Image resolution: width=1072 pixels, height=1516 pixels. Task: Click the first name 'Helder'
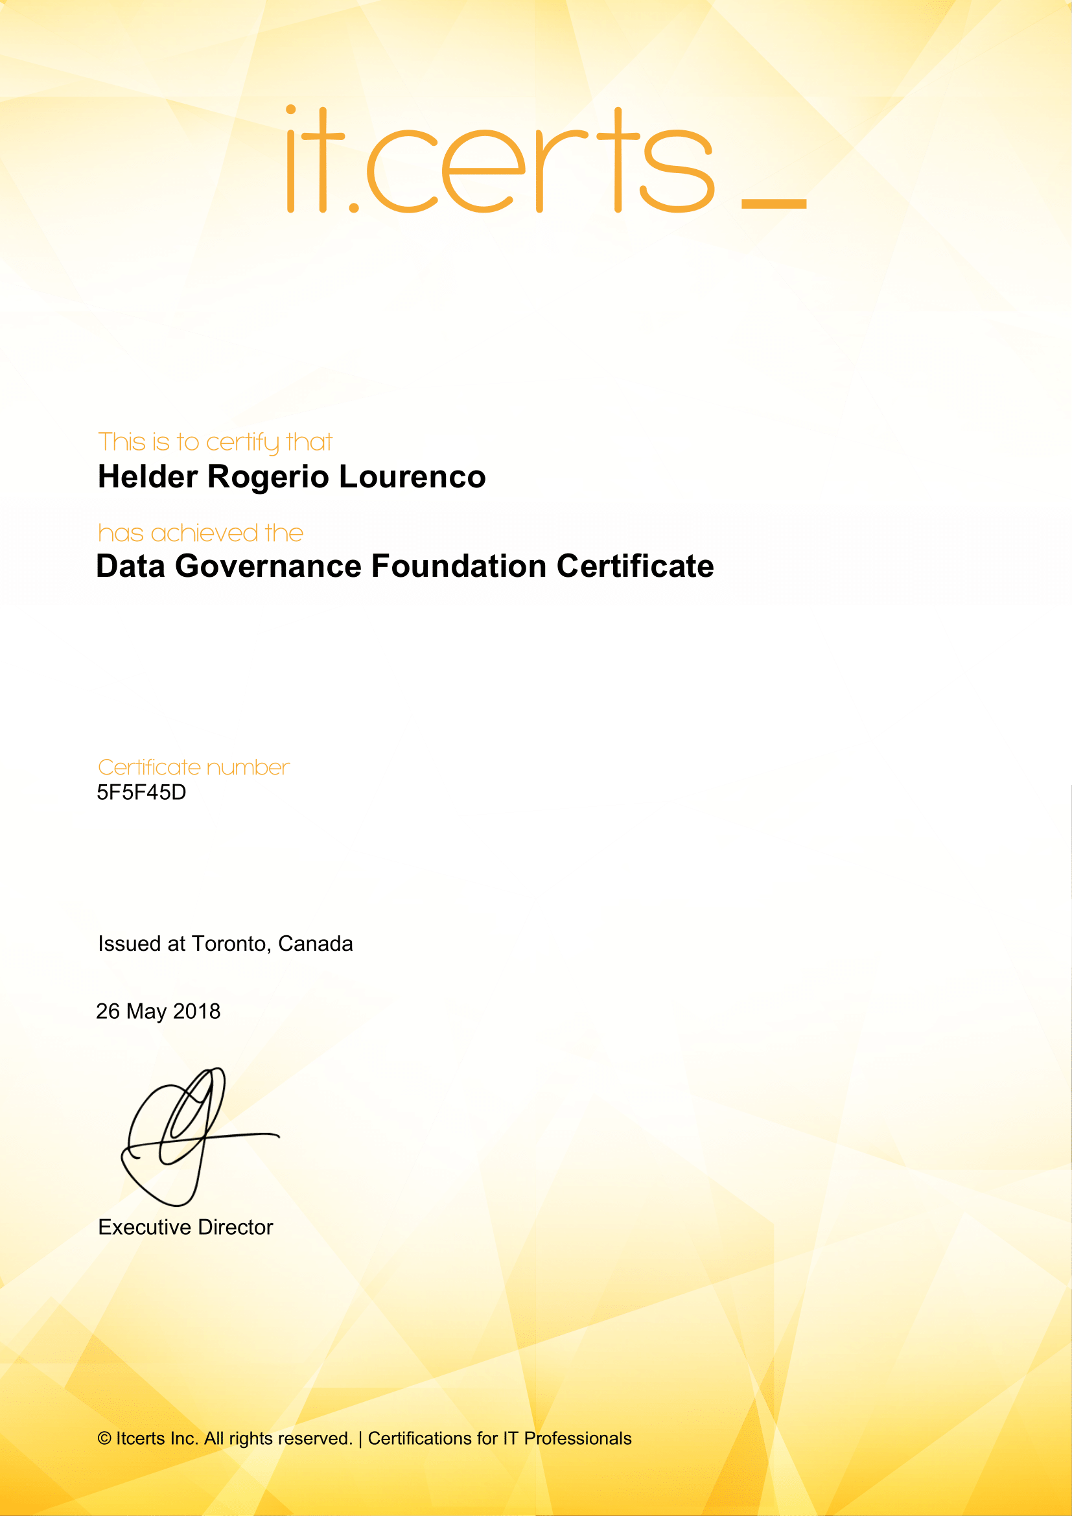coord(148,477)
